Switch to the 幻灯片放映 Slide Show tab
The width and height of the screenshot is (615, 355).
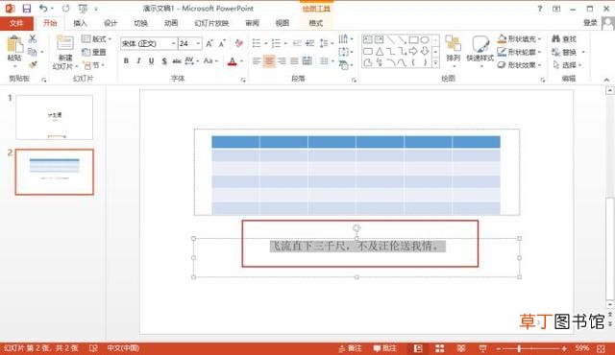(211, 23)
